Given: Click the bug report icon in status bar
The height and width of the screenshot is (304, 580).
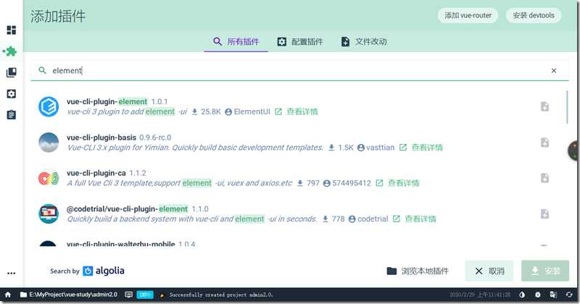Looking at the screenshot, I should (538, 295).
